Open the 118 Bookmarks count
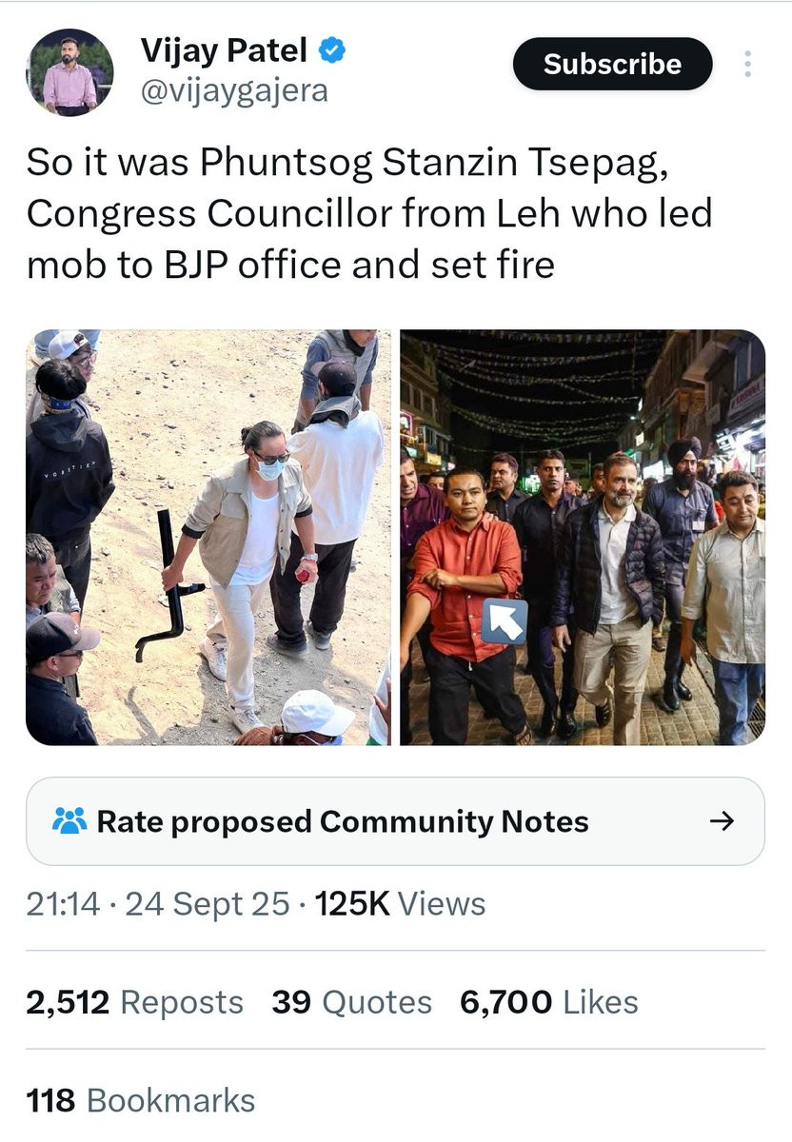792x1142 pixels. [x=141, y=1100]
